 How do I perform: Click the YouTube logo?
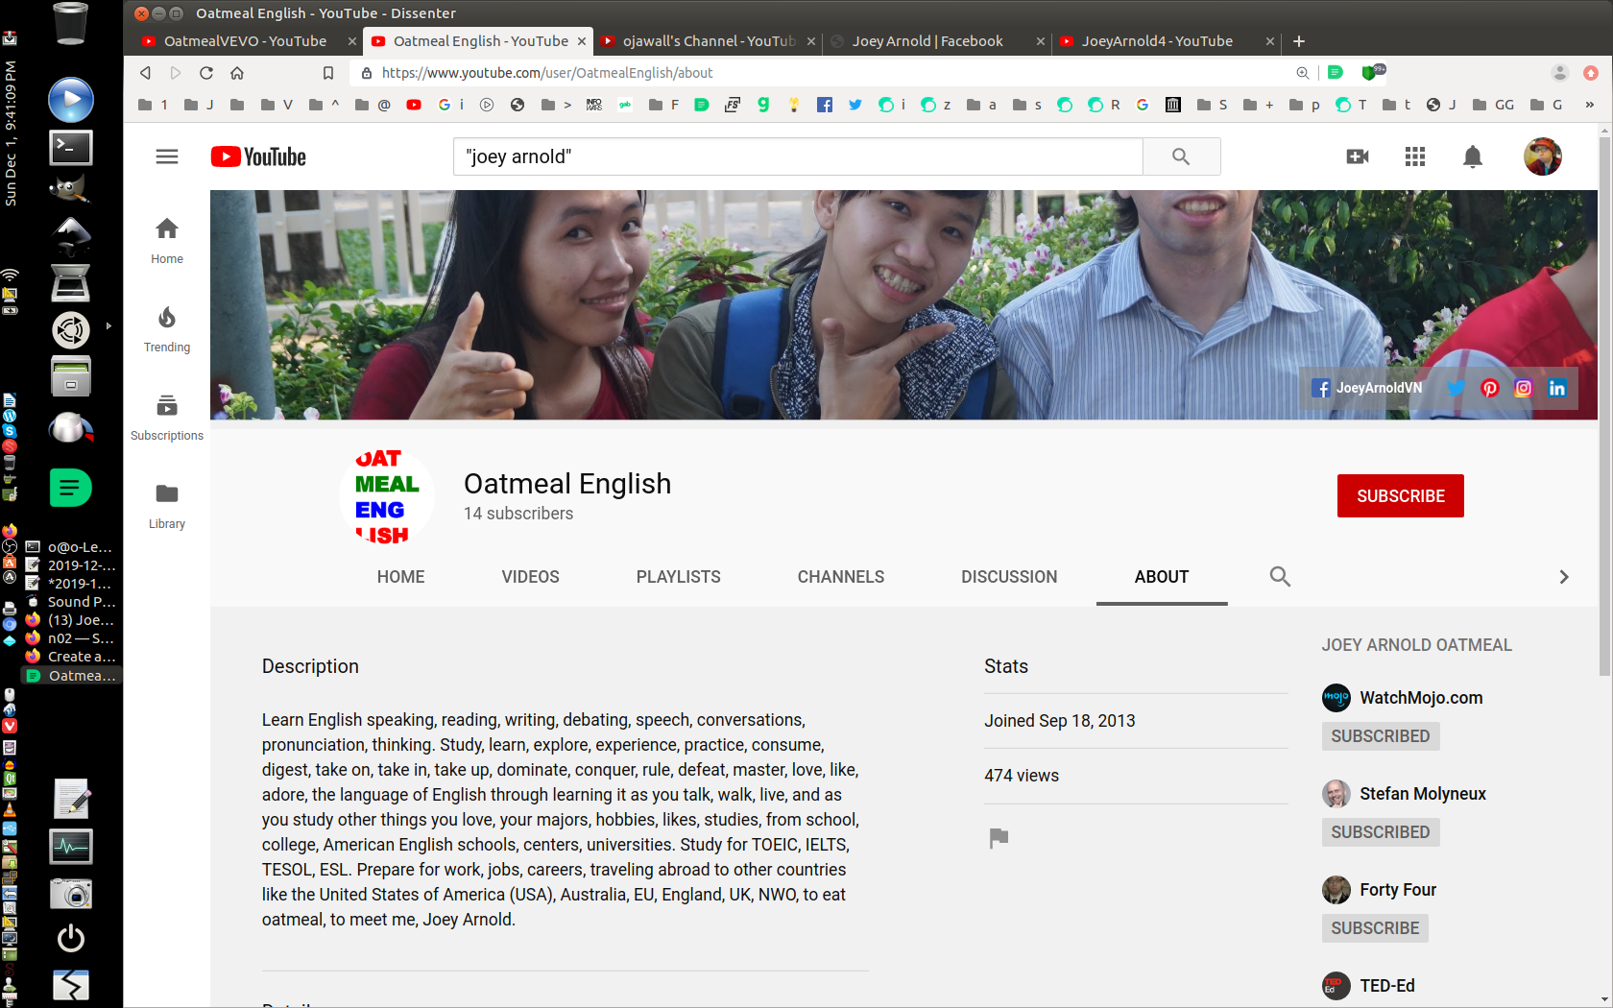(258, 156)
